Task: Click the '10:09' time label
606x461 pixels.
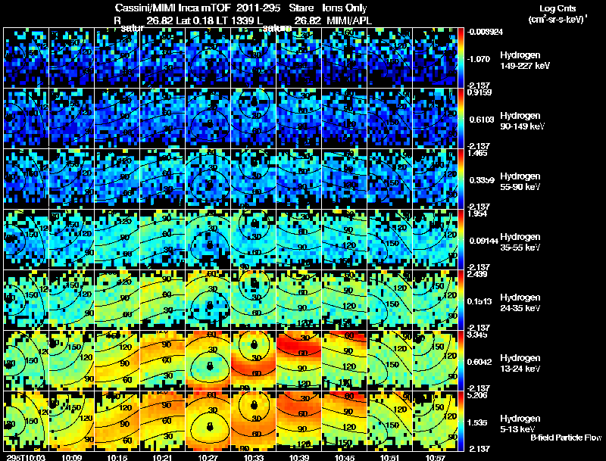Action: click(71, 457)
